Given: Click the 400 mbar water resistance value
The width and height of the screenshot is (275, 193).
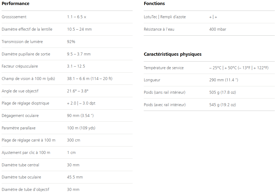Looking at the screenshot, I should tap(218, 29).
